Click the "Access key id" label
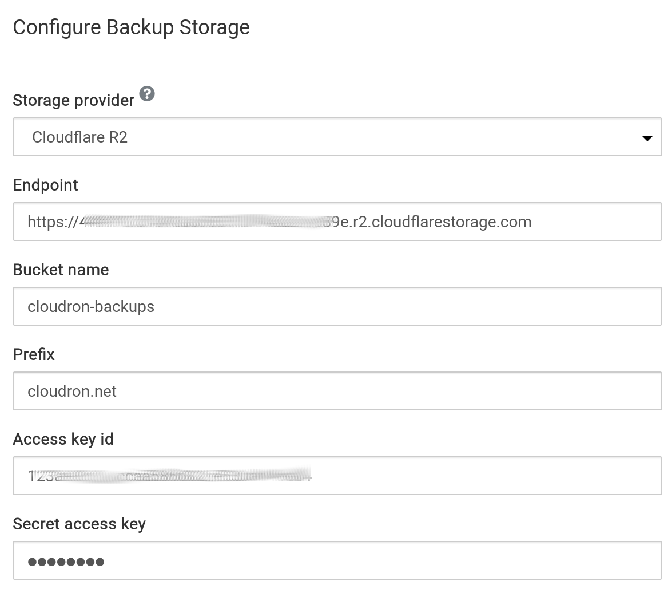 tap(63, 439)
